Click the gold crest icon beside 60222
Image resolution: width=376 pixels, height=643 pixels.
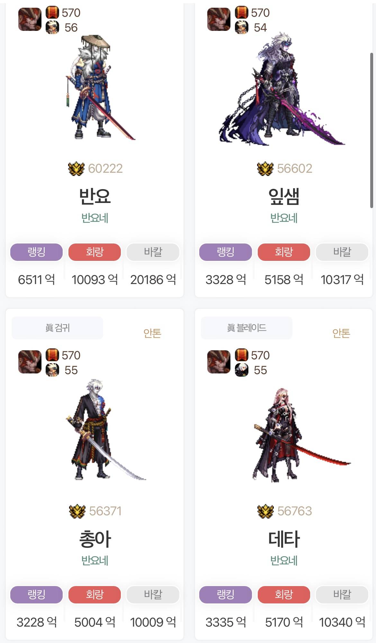pyautogui.click(x=76, y=169)
